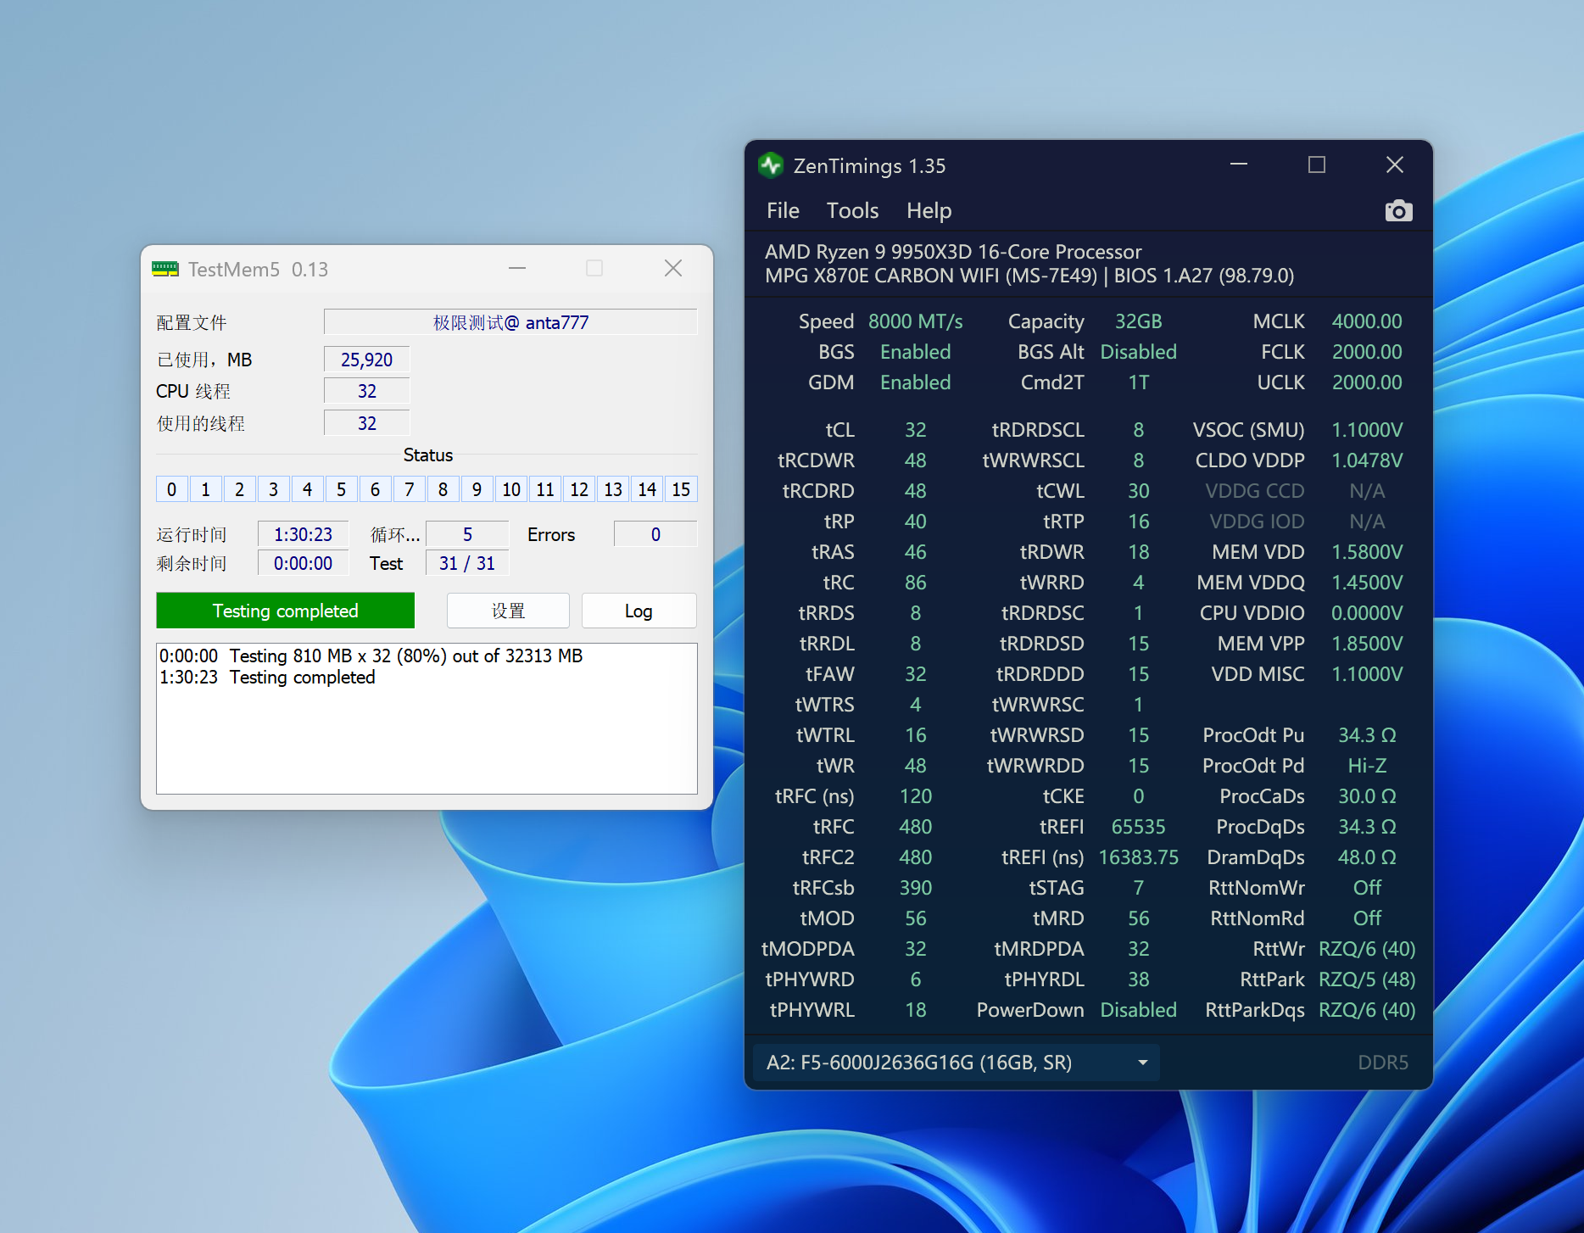Minimize the TestMem5 window
Viewport: 1584px width, 1233px height.
[x=517, y=268]
